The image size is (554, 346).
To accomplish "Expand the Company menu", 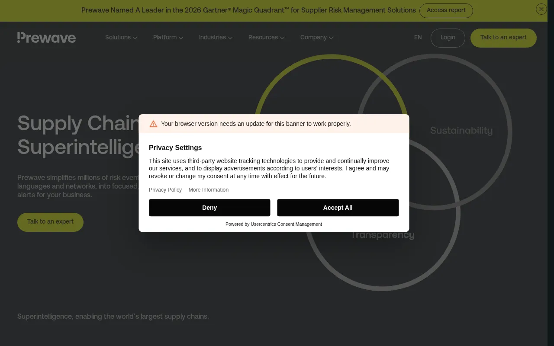I will point(317,38).
